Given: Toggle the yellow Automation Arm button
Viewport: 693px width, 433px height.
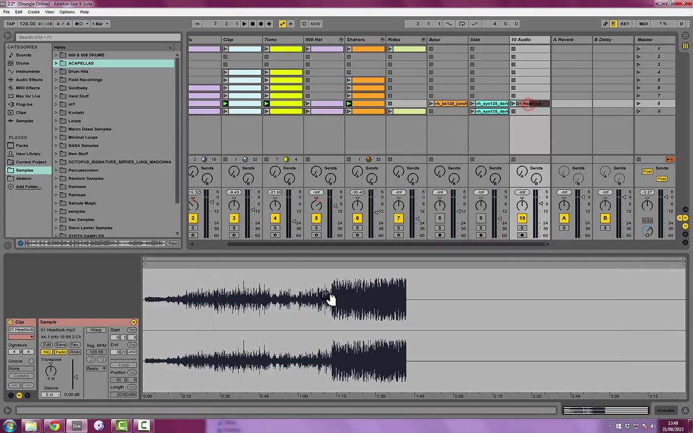Looking at the screenshot, I should 282,24.
